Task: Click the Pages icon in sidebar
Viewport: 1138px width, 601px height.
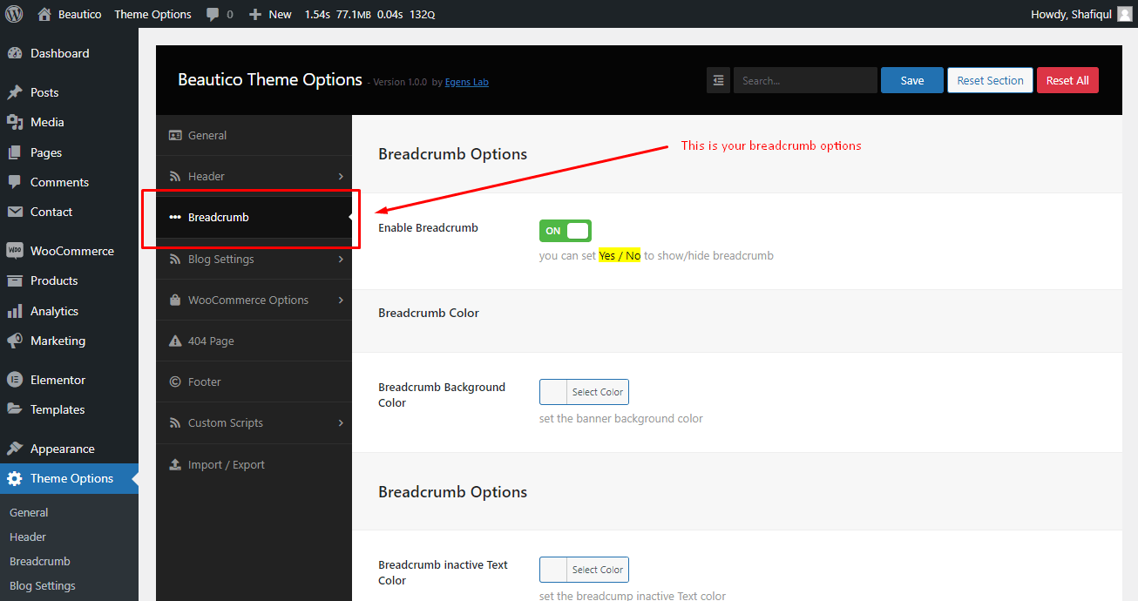Action: (14, 152)
